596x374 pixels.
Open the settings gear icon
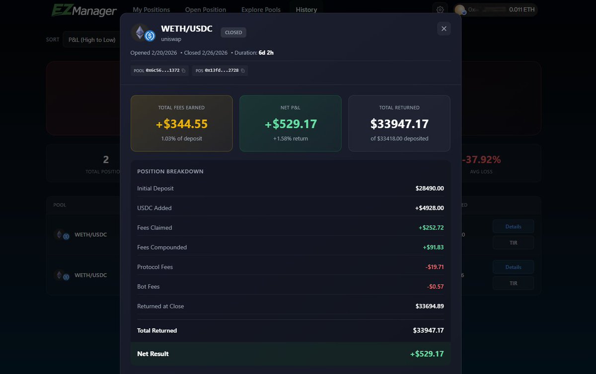point(440,9)
